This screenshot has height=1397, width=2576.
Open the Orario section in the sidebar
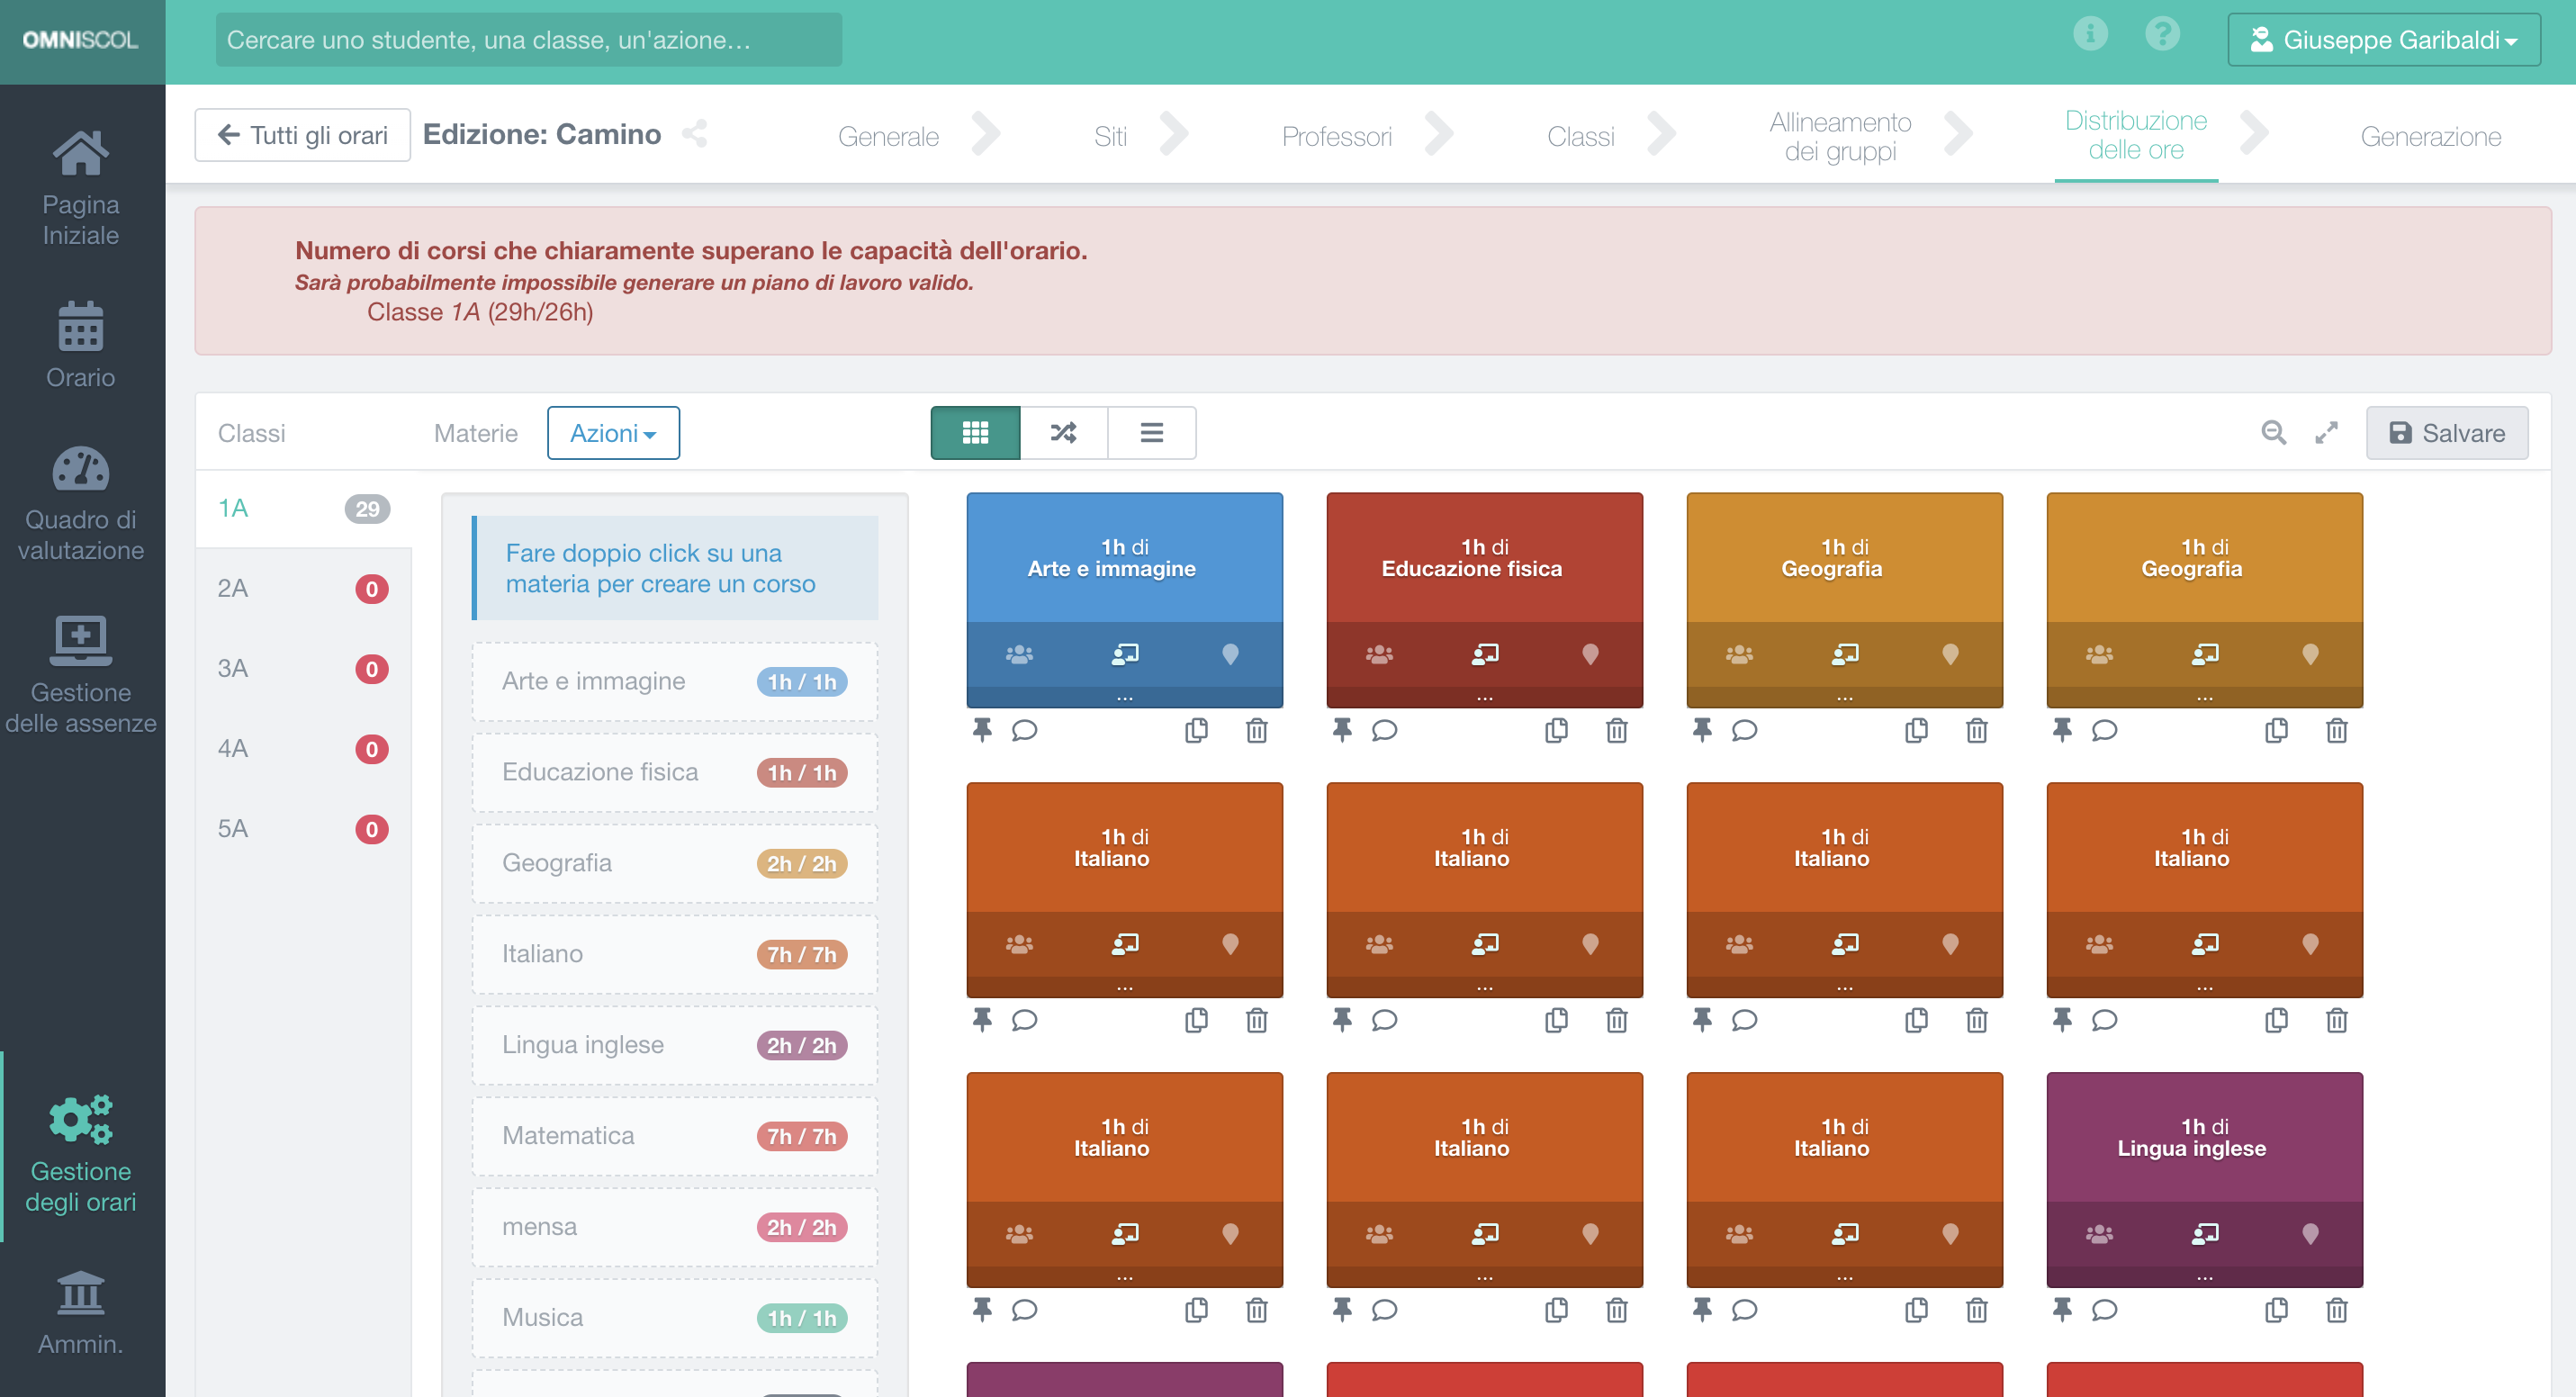coord(80,345)
